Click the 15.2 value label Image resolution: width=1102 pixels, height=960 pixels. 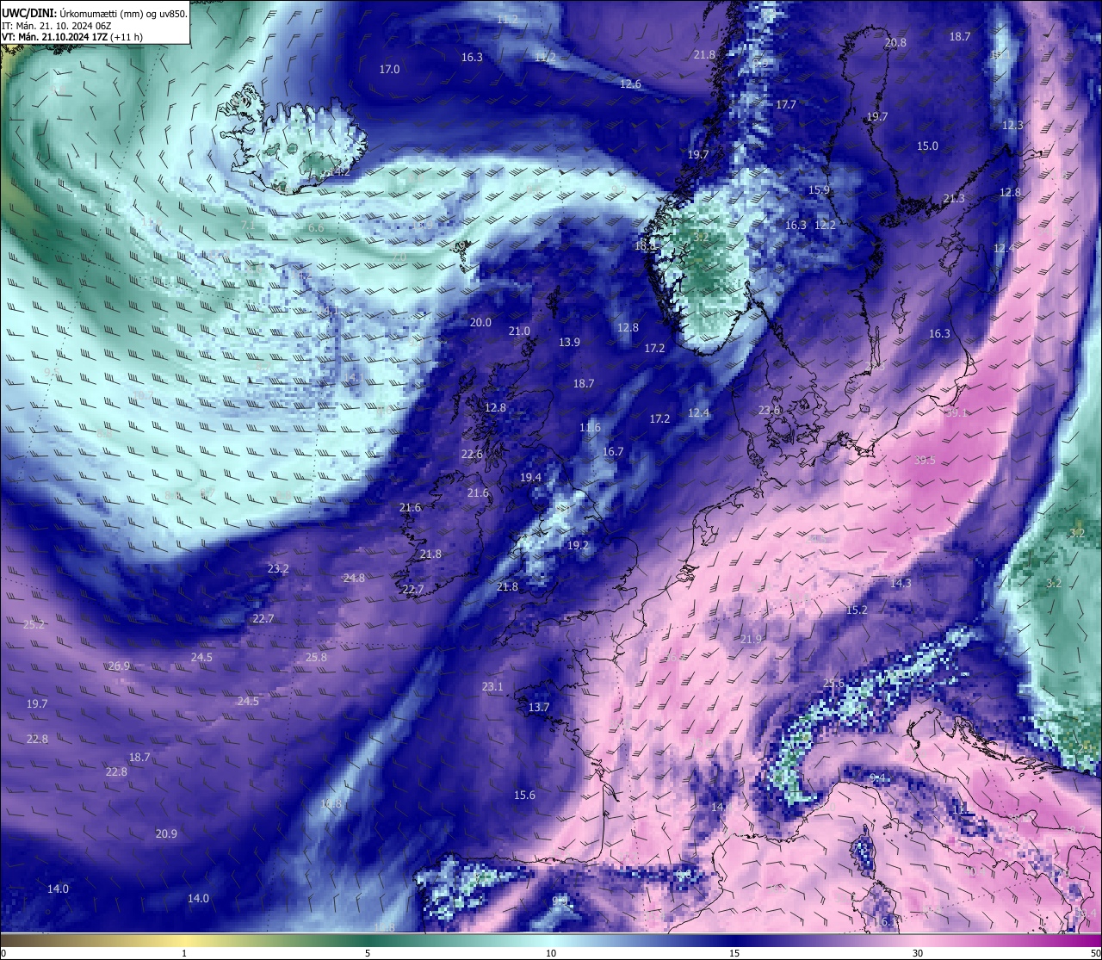click(857, 610)
